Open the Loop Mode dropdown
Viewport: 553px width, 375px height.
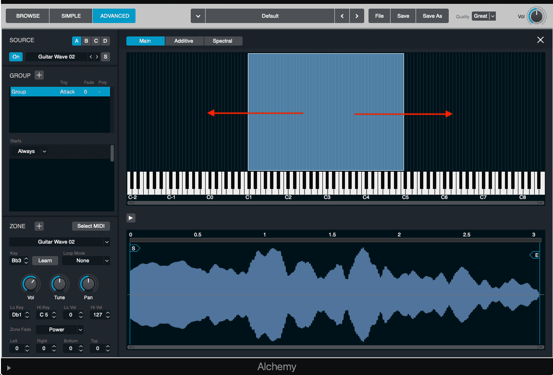point(86,260)
